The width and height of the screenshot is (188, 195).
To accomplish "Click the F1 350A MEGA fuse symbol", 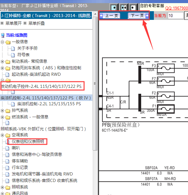I will click(166, 109).
